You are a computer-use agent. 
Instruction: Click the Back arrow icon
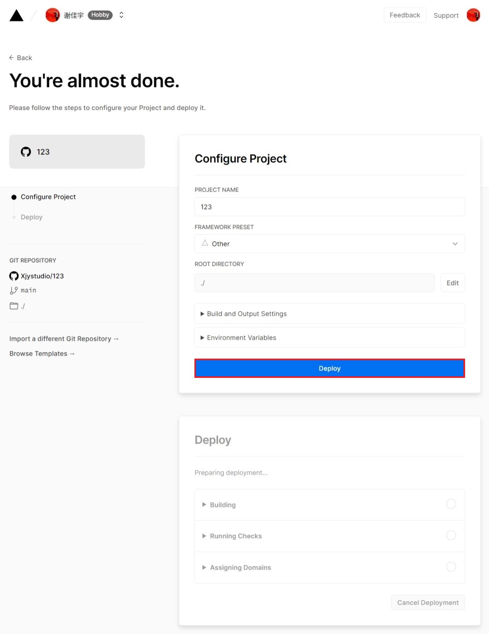11,58
